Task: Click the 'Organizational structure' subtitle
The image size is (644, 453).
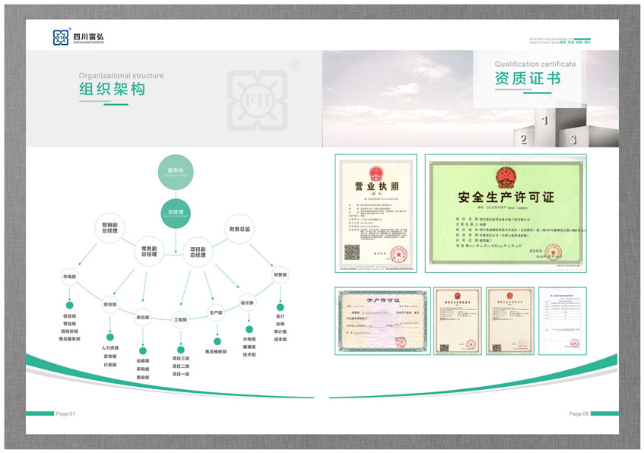Action: click(x=121, y=75)
